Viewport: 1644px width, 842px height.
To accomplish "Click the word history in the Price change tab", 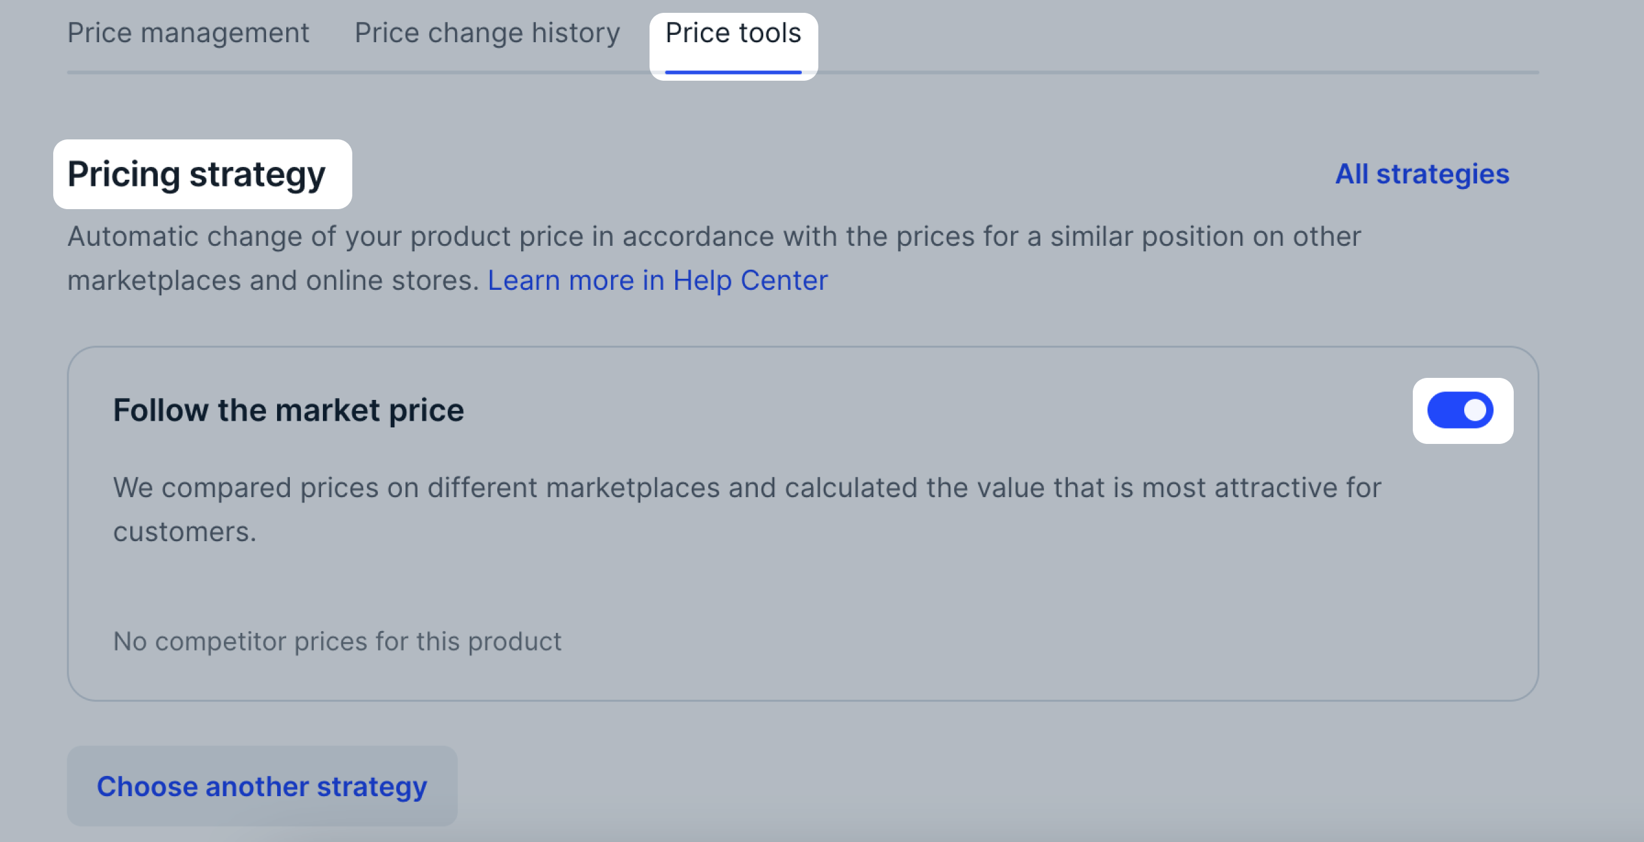I will (x=576, y=33).
